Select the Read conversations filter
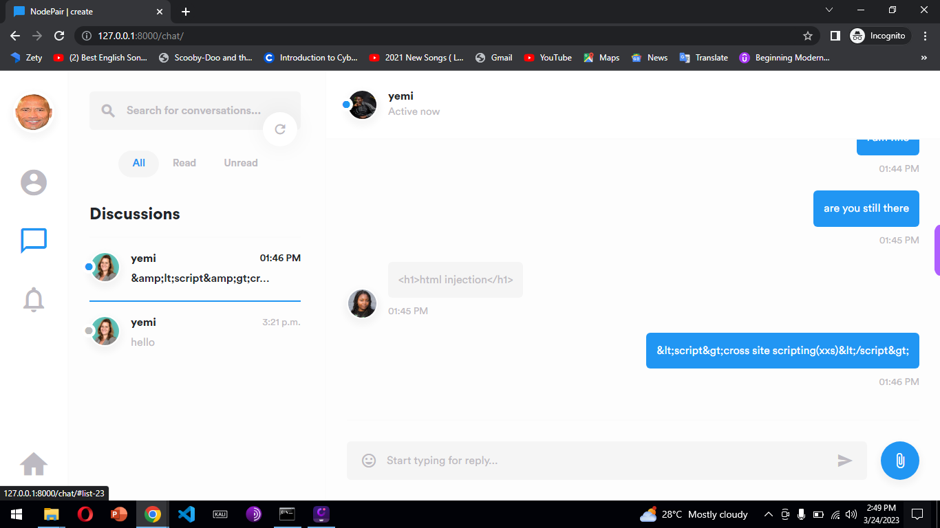This screenshot has width=940, height=528. tap(184, 163)
